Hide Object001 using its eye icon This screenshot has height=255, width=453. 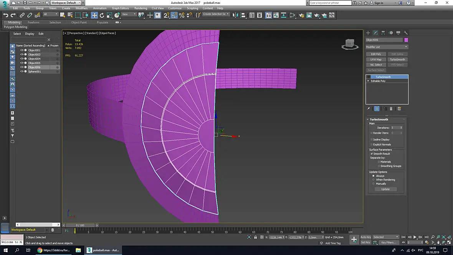(21, 50)
